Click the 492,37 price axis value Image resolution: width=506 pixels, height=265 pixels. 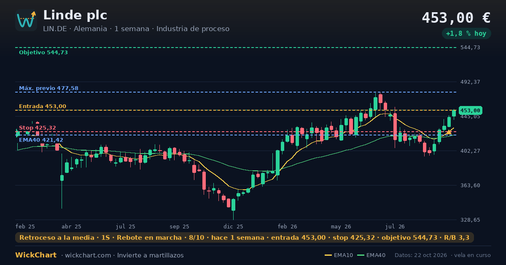point(471,82)
